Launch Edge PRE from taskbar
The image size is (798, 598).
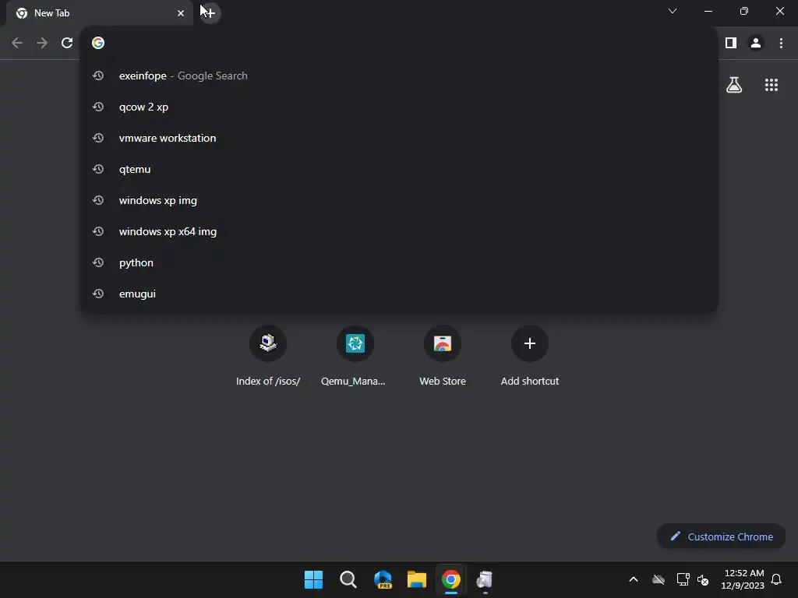tap(383, 579)
